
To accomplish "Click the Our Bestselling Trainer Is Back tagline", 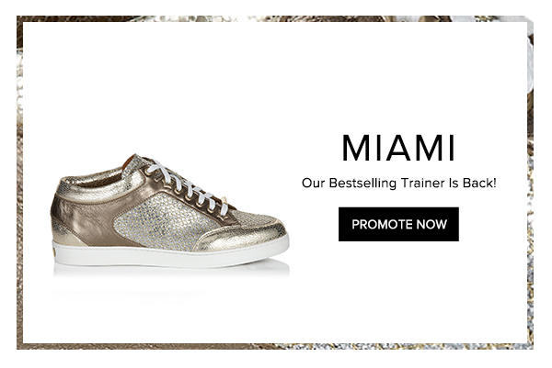I will (399, 183).
